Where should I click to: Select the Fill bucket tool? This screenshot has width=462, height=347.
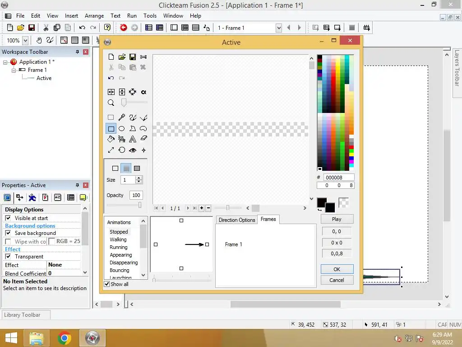point(111,139)
